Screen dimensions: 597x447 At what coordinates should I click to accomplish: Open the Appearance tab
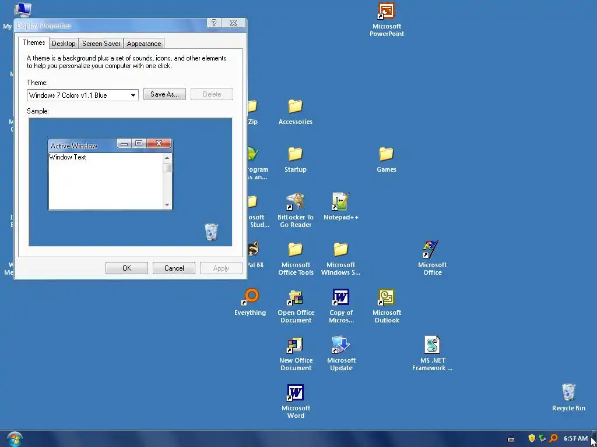point(144,44)
